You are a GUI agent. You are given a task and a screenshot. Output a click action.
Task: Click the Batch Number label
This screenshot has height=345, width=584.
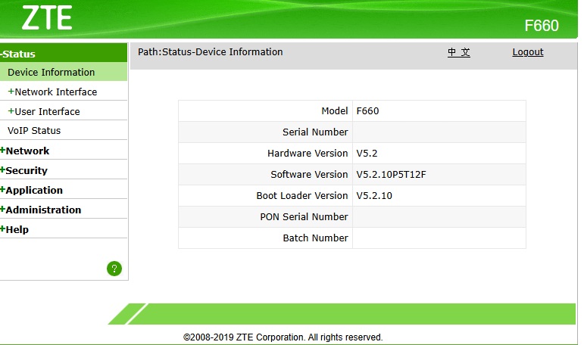click(315, 238)
